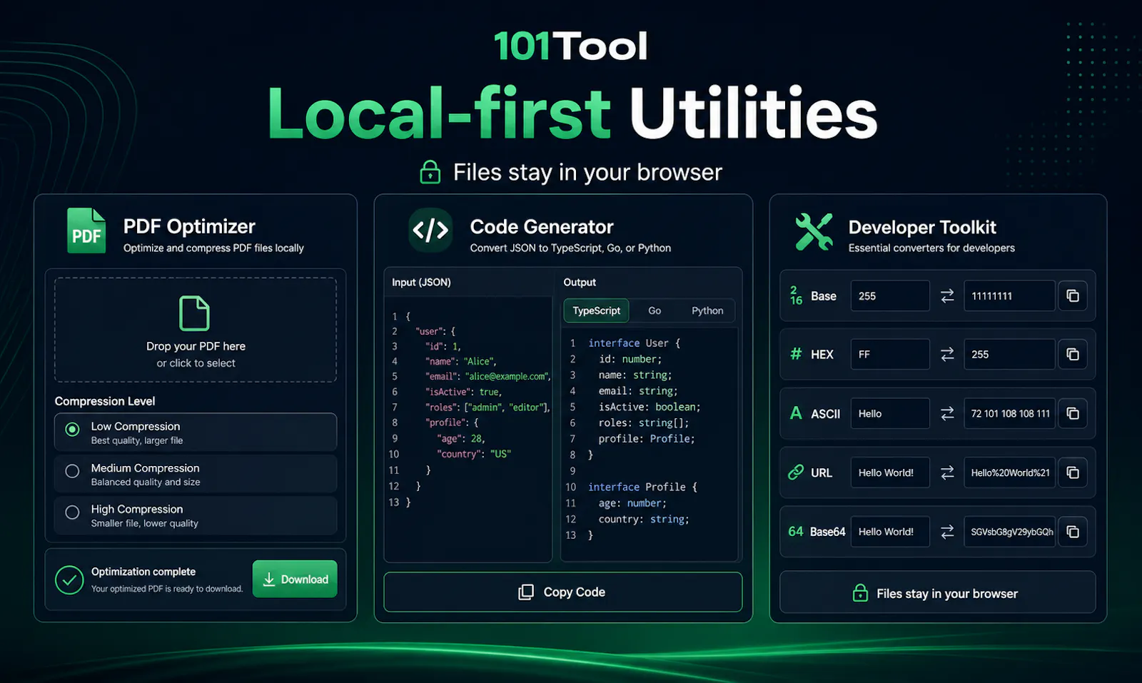Click the green PDF file icon
The image size is (1142, 683).
tap(86, 231)
